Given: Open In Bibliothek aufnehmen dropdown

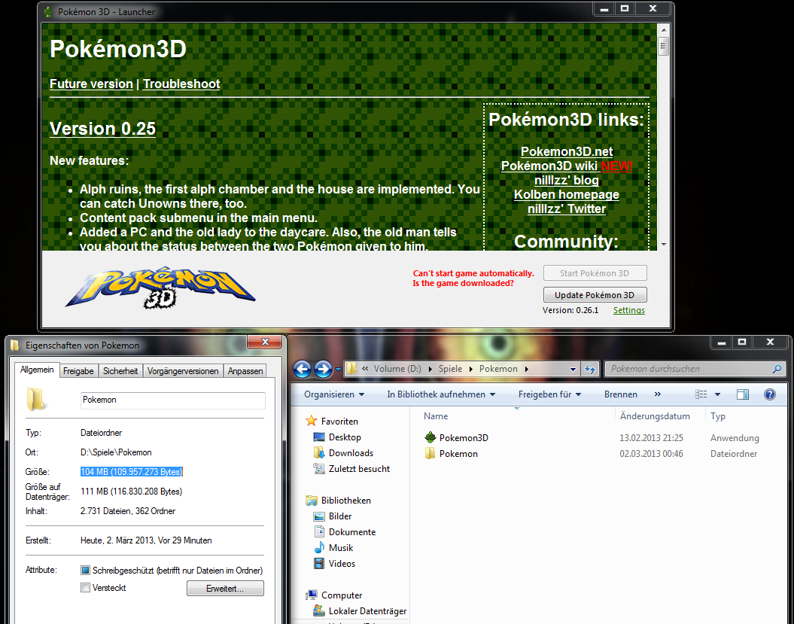Looking at the screenshot, I should point(440,394).
